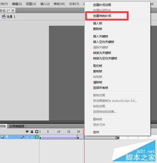Toggle lock all layers padlock icon
This screenshot has height=163, width=157.
32,132
